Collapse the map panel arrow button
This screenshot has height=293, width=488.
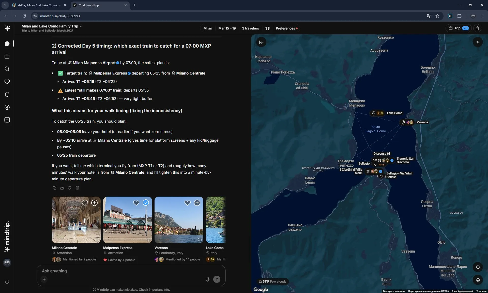pyautogui.click(x=261, y=42)
